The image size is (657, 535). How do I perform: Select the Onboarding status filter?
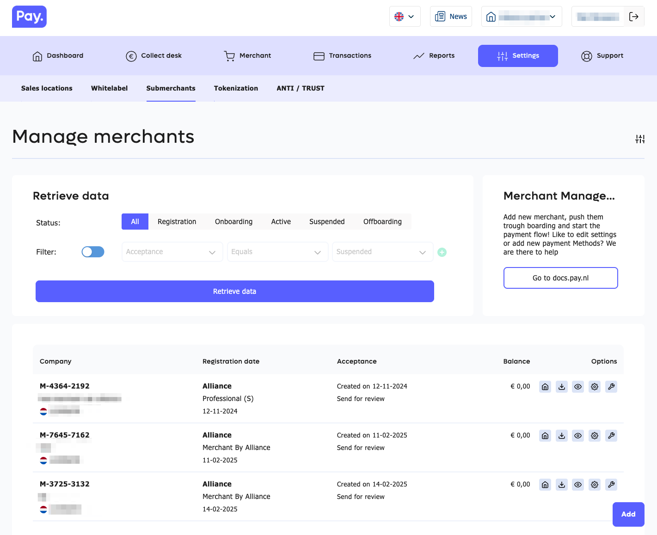(234, 222)
